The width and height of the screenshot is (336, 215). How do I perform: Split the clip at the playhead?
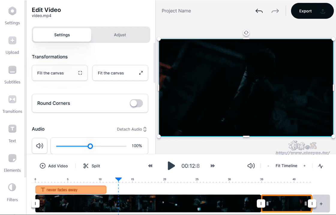click(x=91, y=166)
